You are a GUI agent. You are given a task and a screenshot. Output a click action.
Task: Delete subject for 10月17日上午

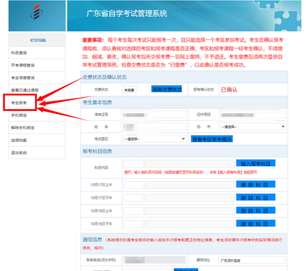click(256, 184)
